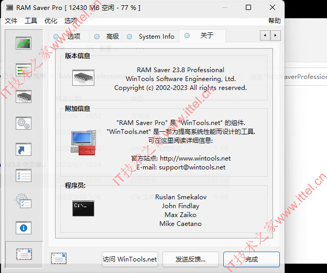Image resolution: width=327 pixels, height=273 pixels.
Task: Select the shortcut arrow sidebar icon
Action: 24,150
